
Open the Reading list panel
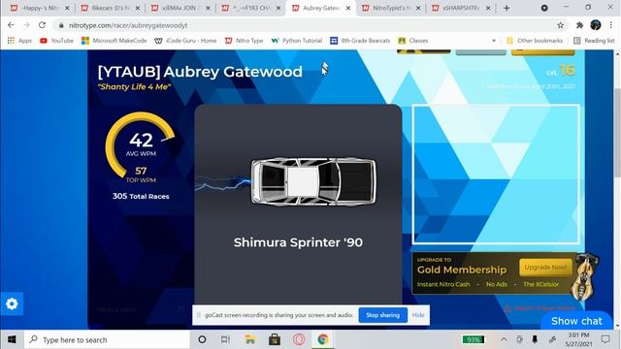(594, 41)
